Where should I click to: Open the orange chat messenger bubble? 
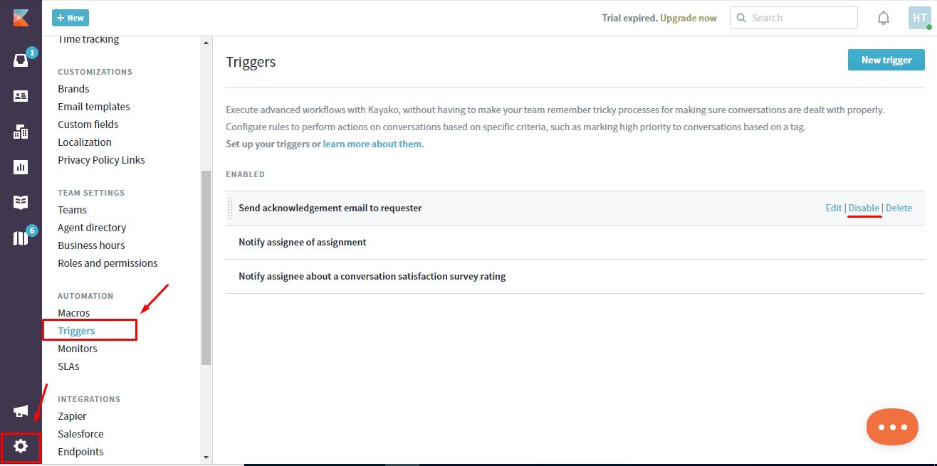(892, 427)
